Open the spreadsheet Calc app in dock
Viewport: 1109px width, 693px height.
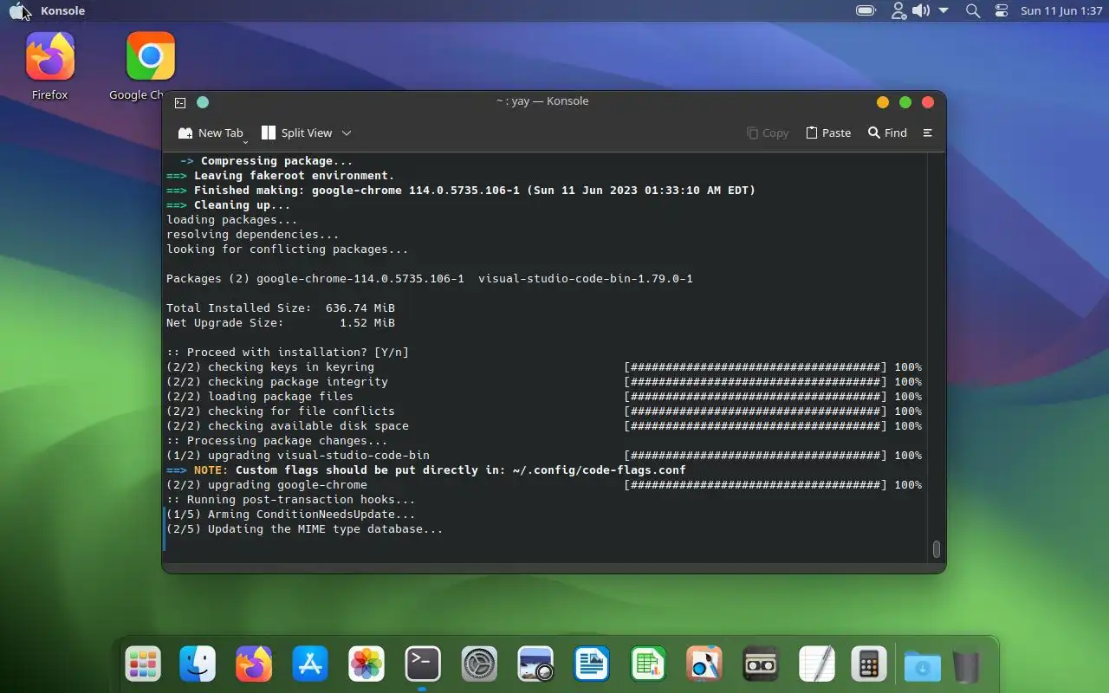(648, 665)
